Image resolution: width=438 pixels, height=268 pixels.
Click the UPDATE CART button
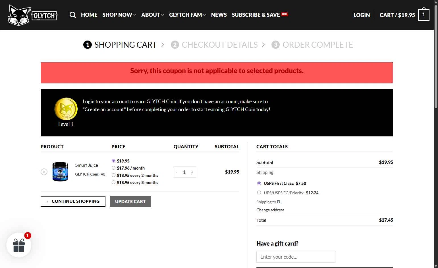130,201
